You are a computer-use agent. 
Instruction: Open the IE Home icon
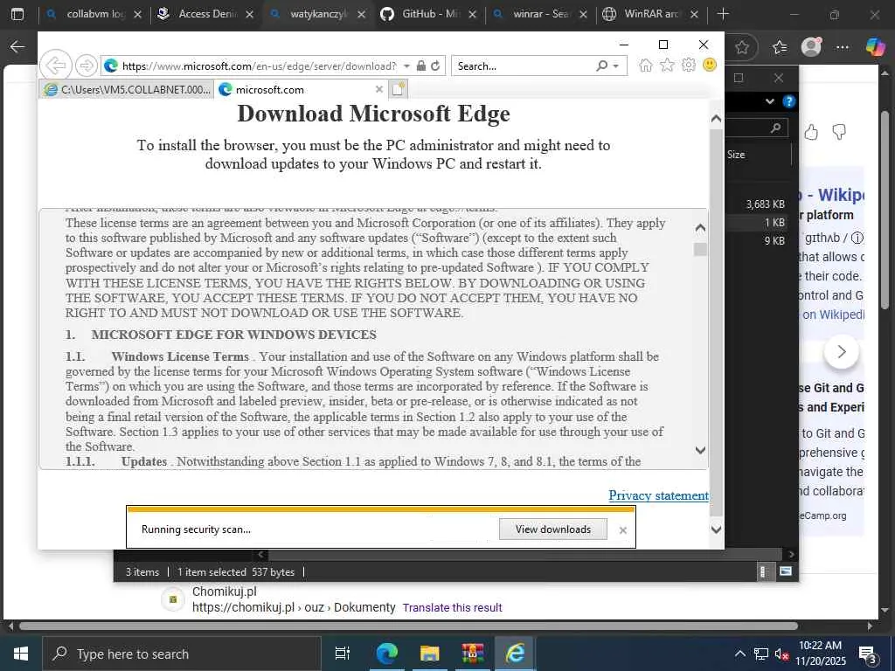(646, 65)
